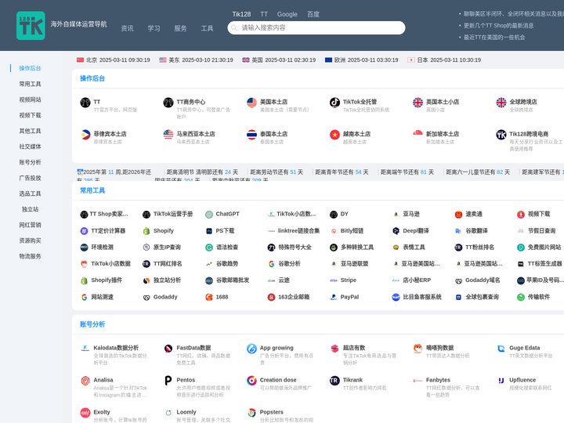Click the 1688 icon
The image size is (564, 423).
209,297
